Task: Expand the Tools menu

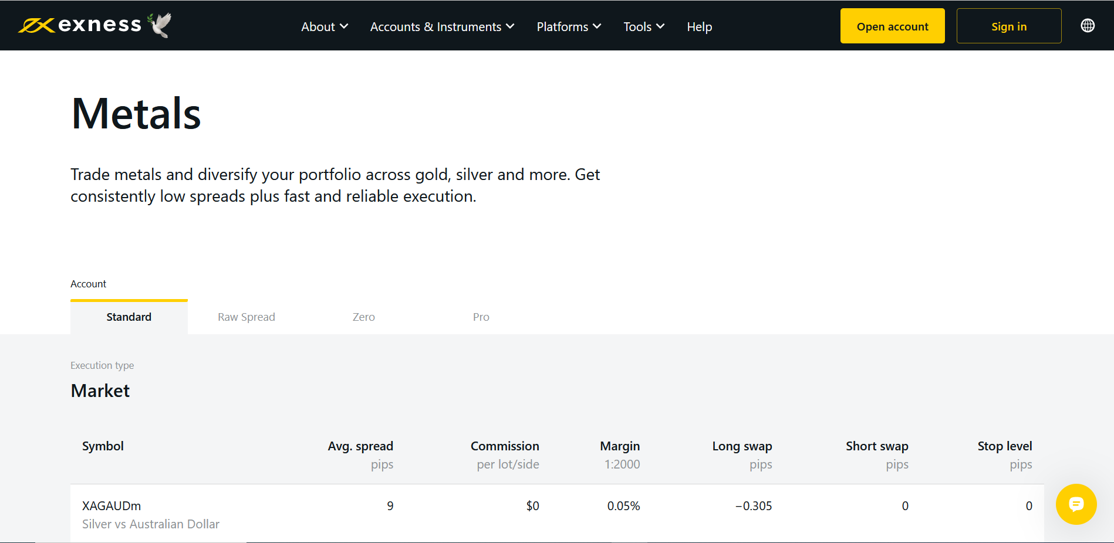Action: click(644, 26)
